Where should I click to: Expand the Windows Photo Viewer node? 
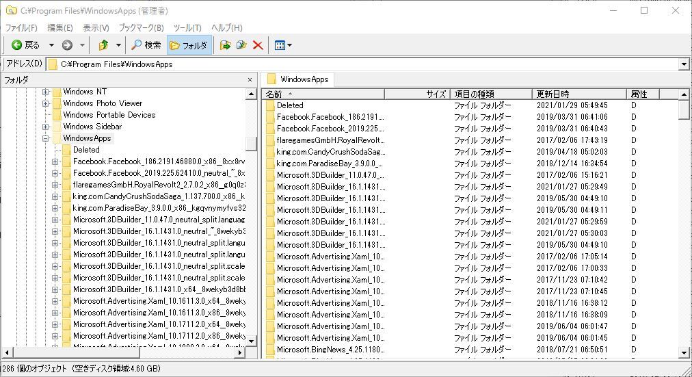[45, 103]
